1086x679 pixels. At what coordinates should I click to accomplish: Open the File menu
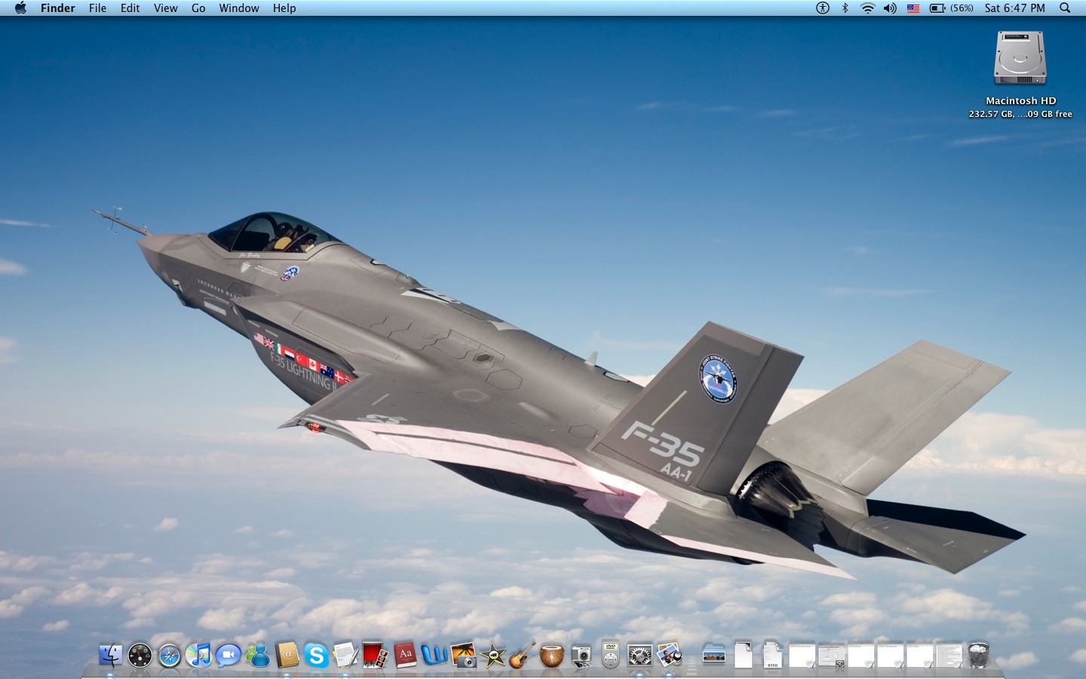tap(97, 8)
